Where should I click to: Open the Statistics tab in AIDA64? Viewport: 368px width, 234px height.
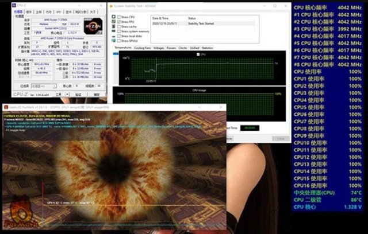click(x=208, y=48)
